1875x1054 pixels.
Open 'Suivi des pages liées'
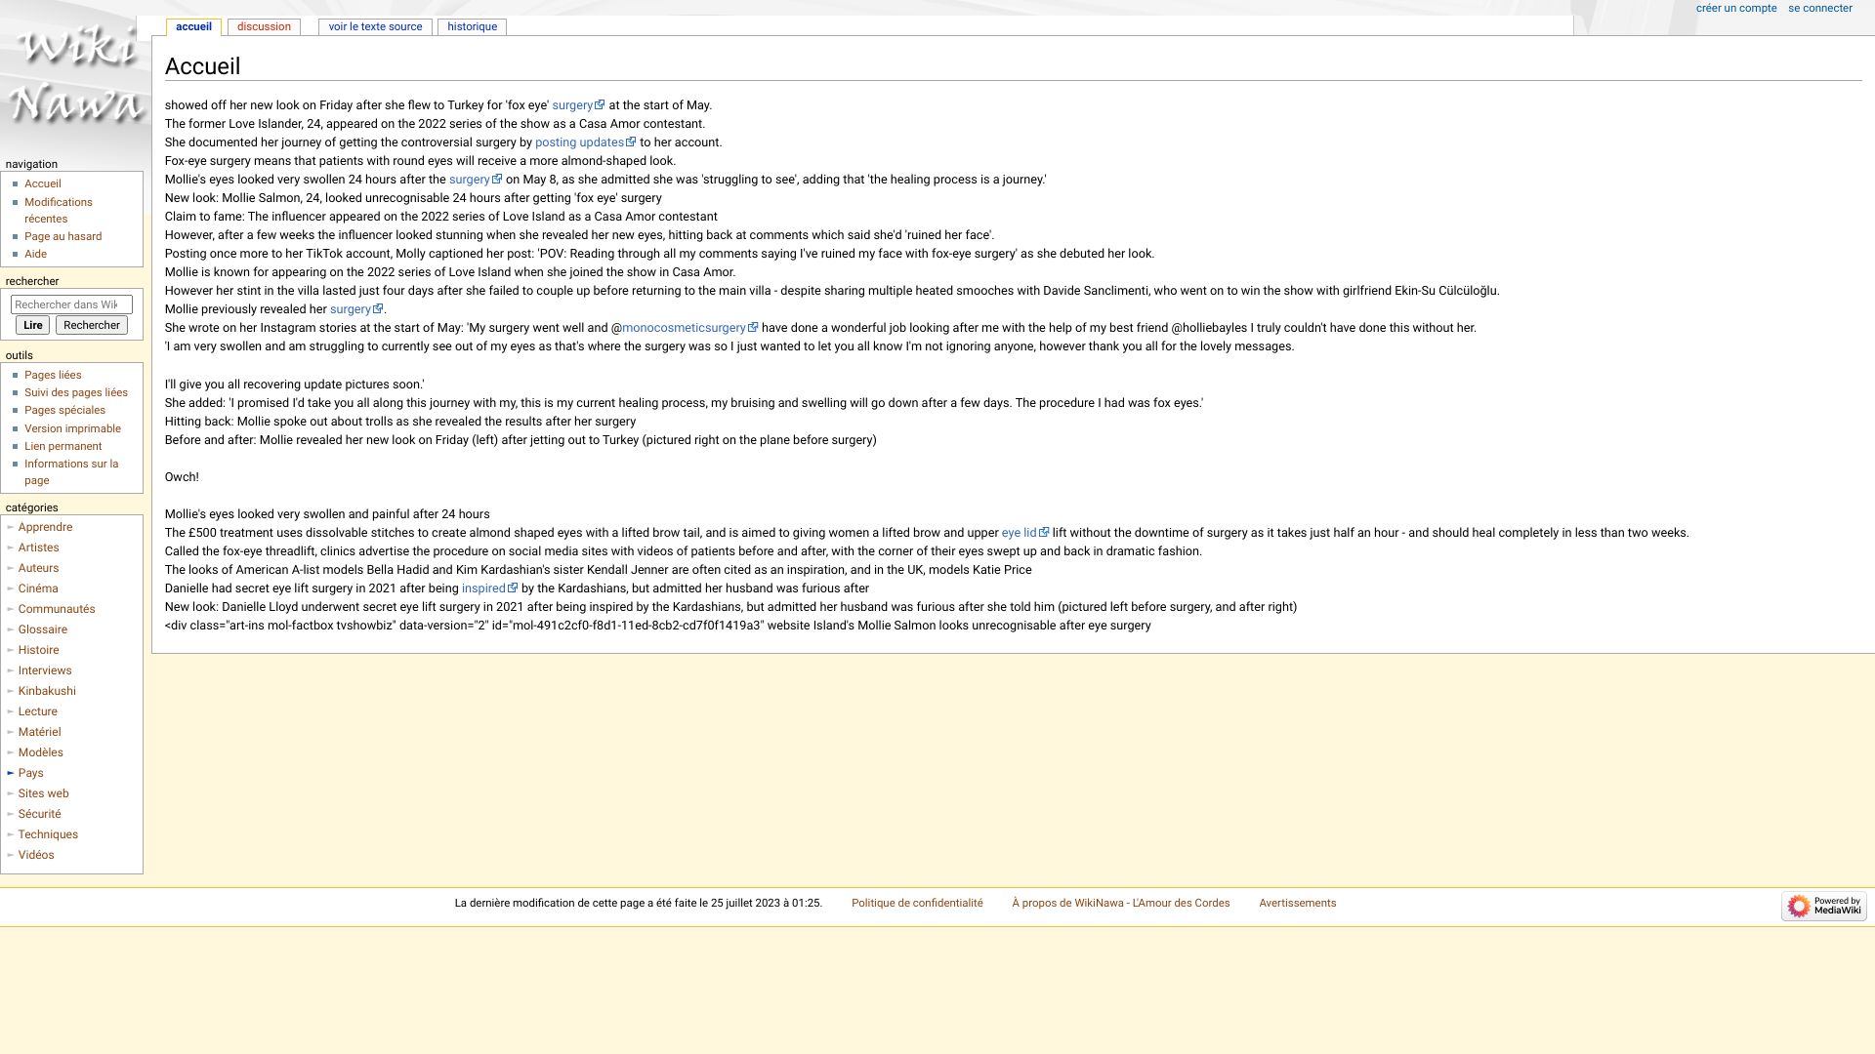click(76, 392)
